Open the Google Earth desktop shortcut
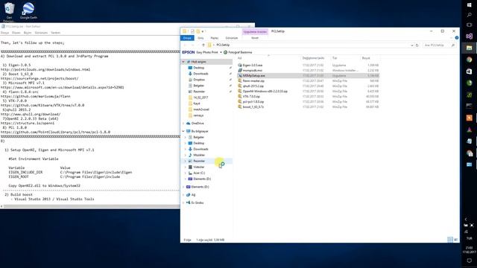This screenshot has width=477, height=268. tap(28, 11)
